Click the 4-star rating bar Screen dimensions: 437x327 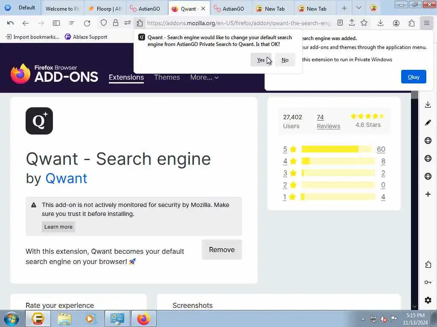tap(338, 161)
